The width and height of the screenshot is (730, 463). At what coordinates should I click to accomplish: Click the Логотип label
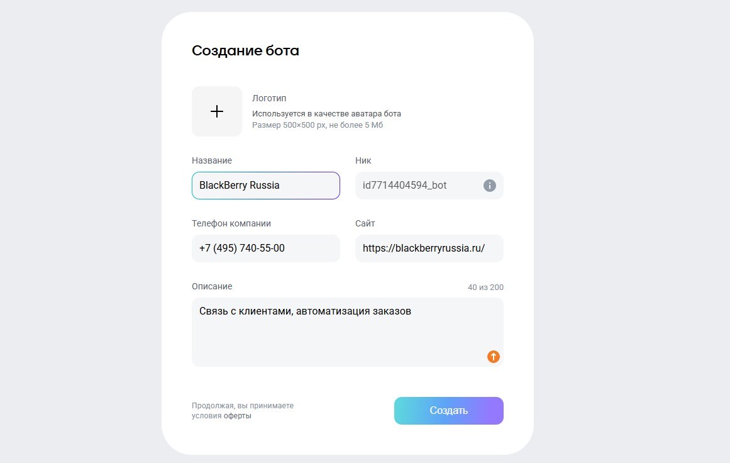tap(269, 99)
